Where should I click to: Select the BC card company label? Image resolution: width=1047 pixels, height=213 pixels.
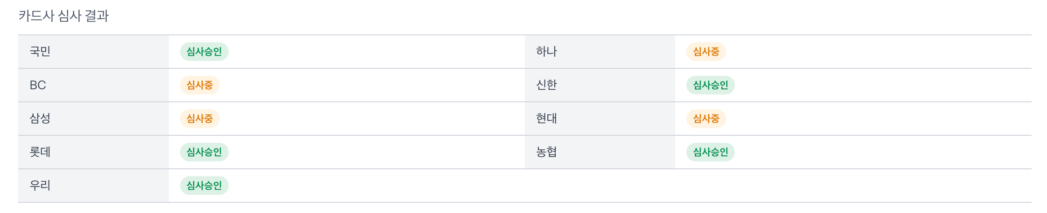click(38, 85)
